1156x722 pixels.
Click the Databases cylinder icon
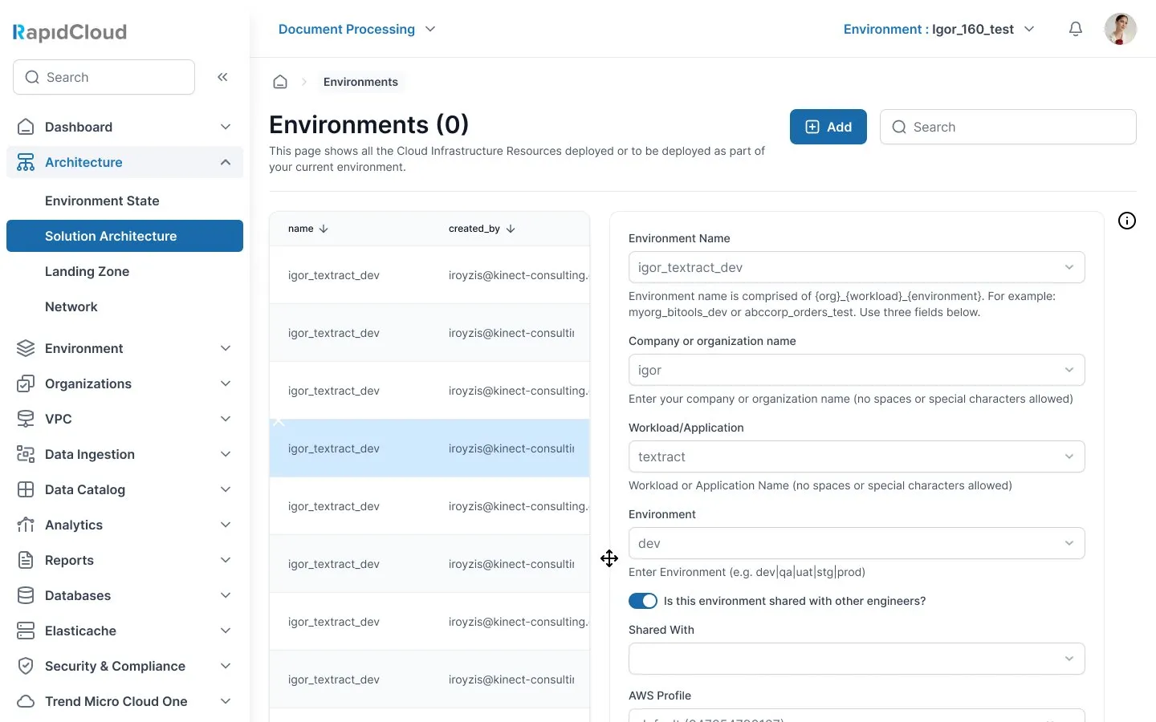tap(26, 595)
